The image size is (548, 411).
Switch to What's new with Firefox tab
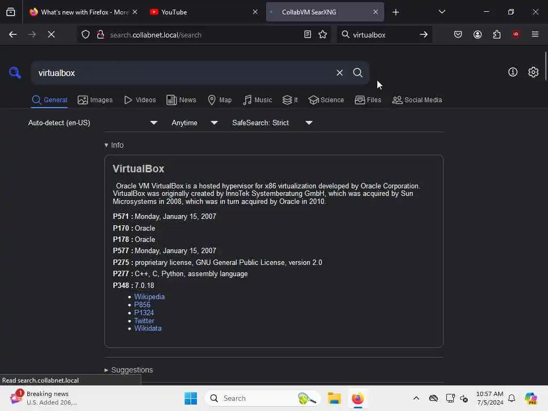click(83, 12)
